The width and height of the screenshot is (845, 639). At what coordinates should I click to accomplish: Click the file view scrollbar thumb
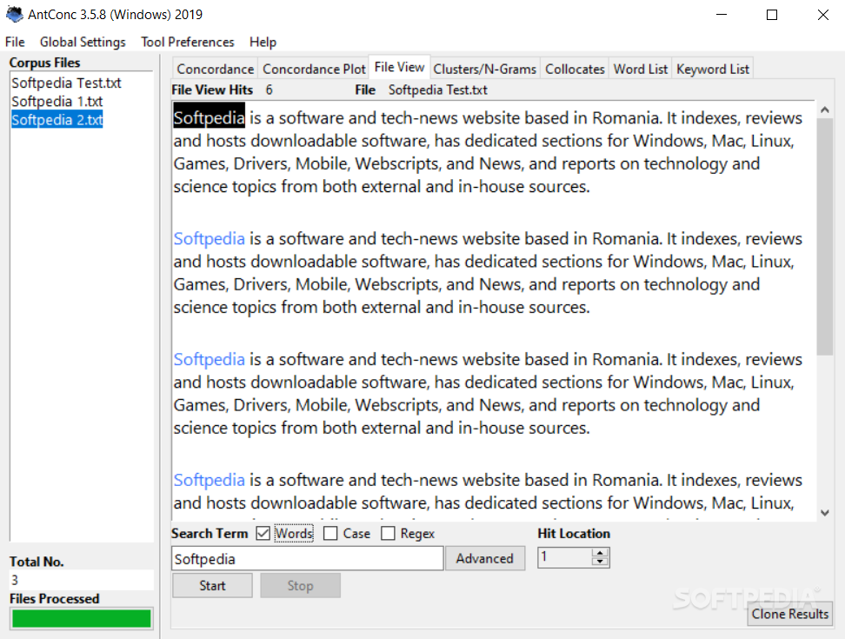[824, 237]
